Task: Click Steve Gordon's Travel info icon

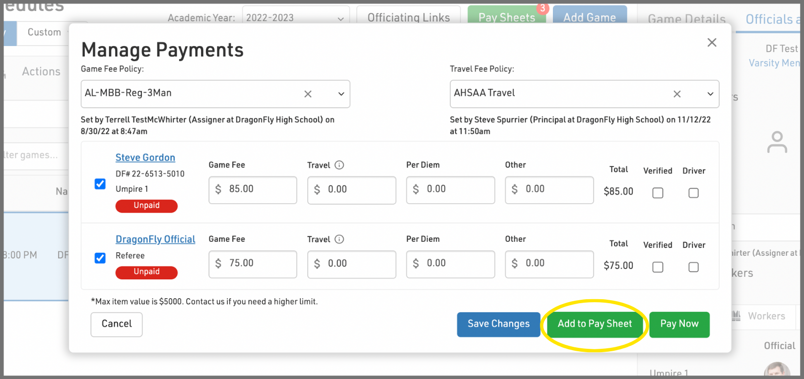Action: (339, 165)
